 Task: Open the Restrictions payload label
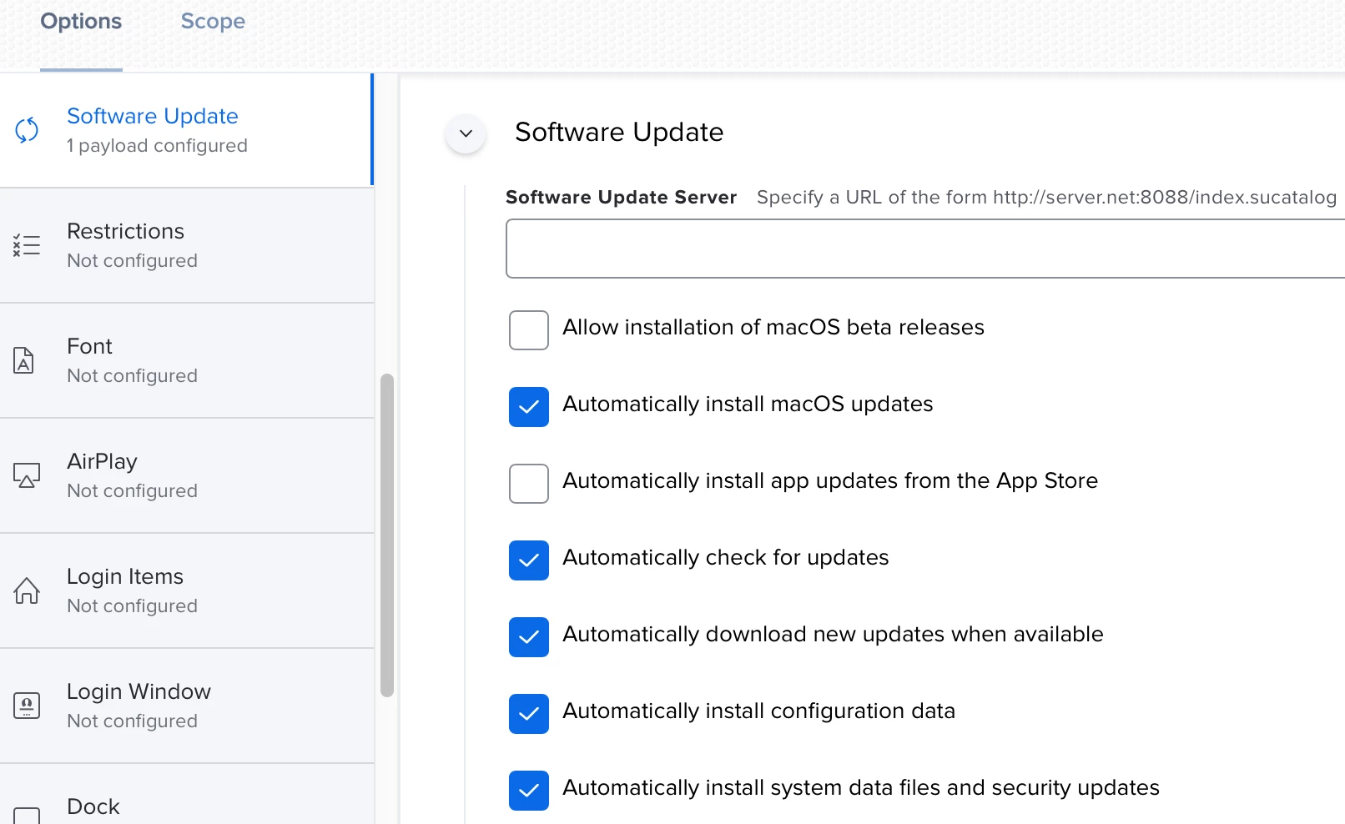click(125, 231)
